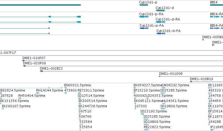Select the Cyp12d1-d gene bar
Image resolution: width=223 pixels, height=131 pixels.
click(x=160, y=10)
